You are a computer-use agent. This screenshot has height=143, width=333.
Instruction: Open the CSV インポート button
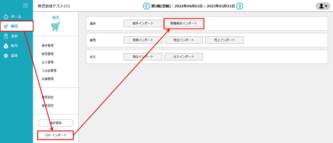pyautogui.click(x=56, y=135)
